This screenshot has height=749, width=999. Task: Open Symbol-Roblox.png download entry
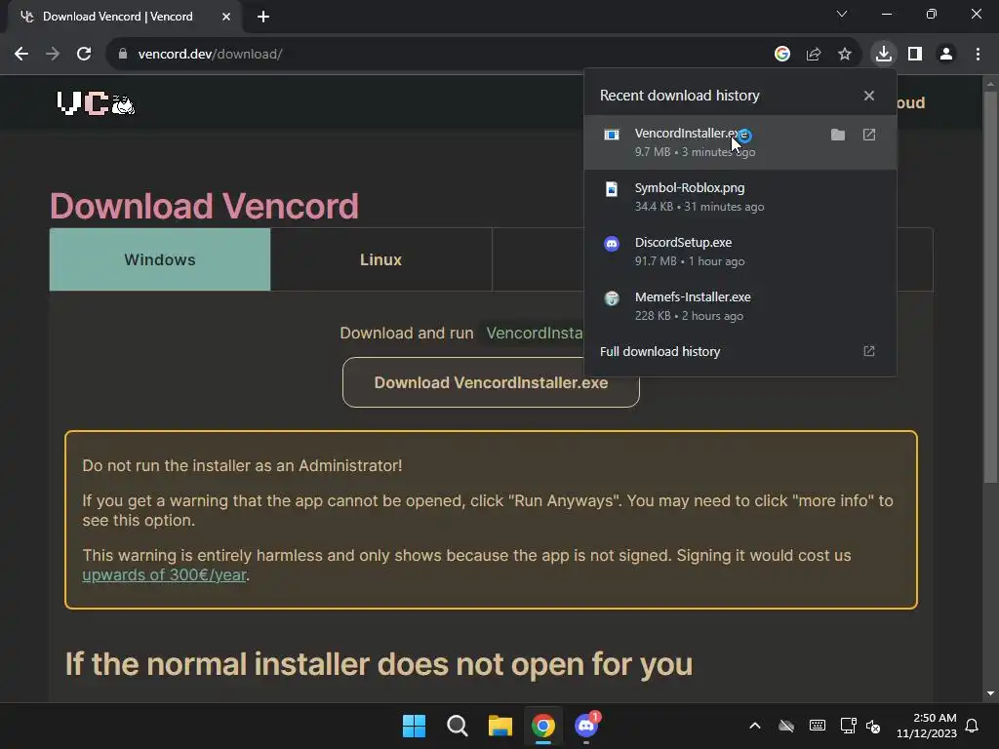[x=739, y=197]
